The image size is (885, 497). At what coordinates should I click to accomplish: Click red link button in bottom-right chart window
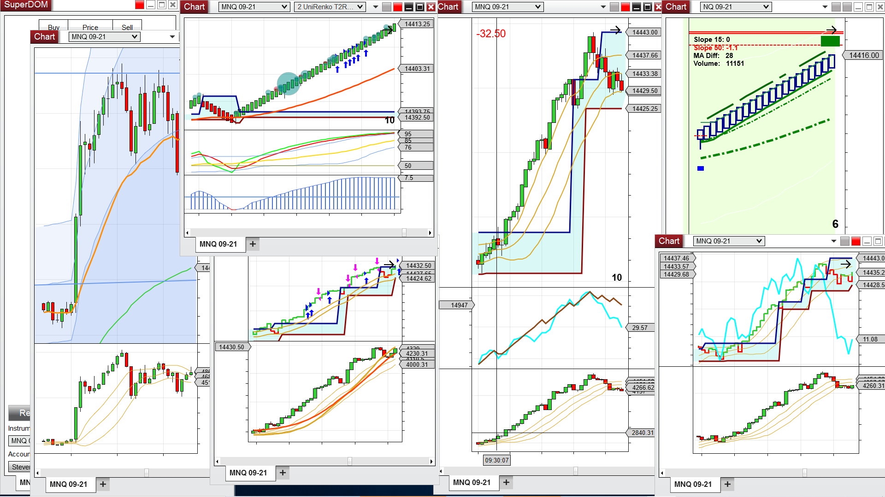pyautogui.click(x=856, y=241)
